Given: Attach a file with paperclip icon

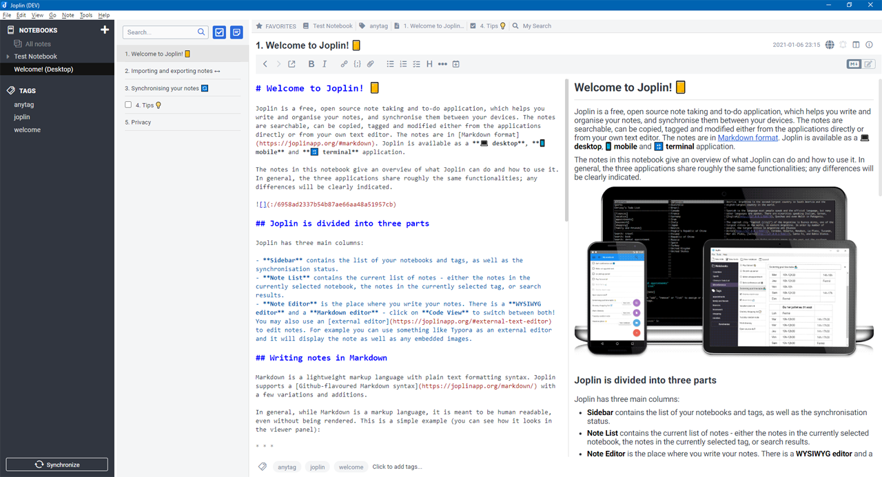Looking at the screenshot, I should coord(370,64).
